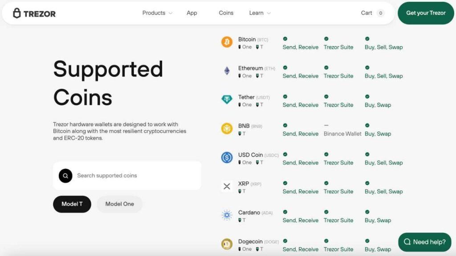Click the Tether Buy, Swap checkmark

click(x=367, y=96)
